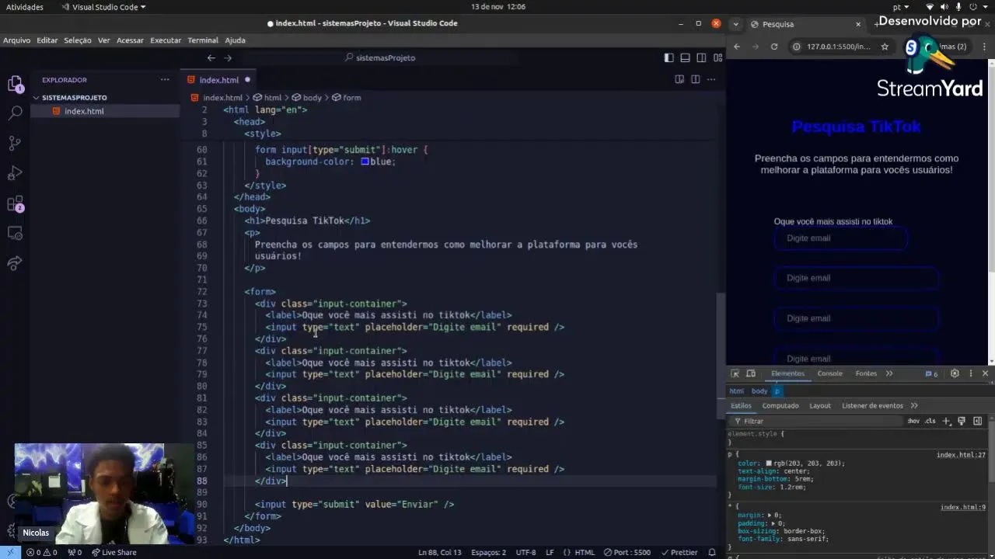Screen dimensions: 995x559
Task: Toggle the bottom panel layout icon
Action: click(685, 57)
